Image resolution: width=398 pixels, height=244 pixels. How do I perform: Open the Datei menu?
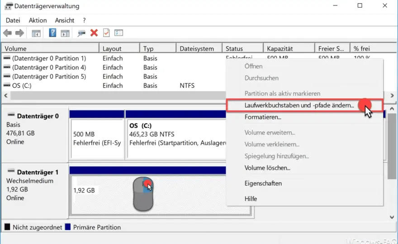point(13,20)
